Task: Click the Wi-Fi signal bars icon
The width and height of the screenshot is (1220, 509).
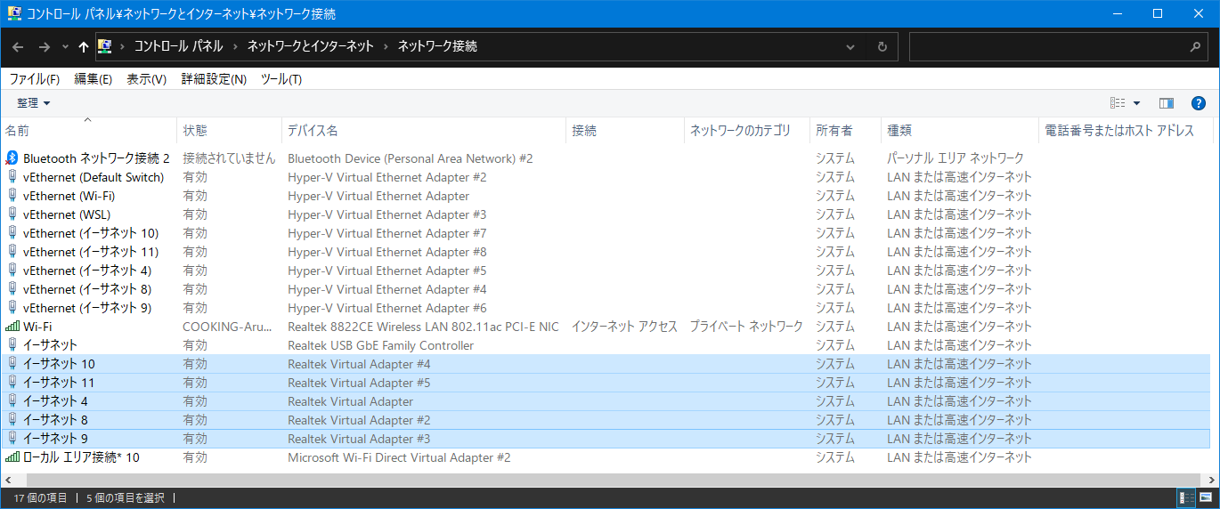Action: point(12,327)
